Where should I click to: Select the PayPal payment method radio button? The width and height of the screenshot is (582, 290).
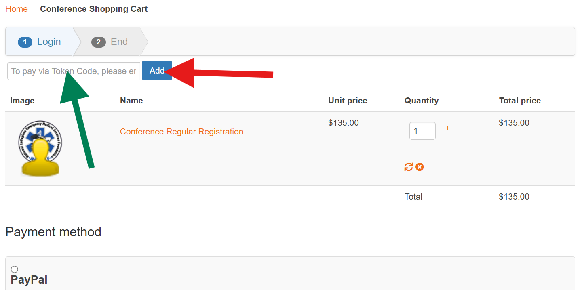click(15, 269)
